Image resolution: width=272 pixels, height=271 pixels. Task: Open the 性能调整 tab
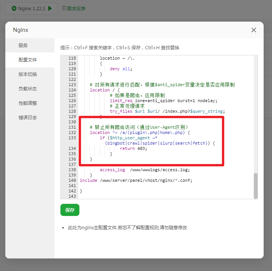coord(28,103)
